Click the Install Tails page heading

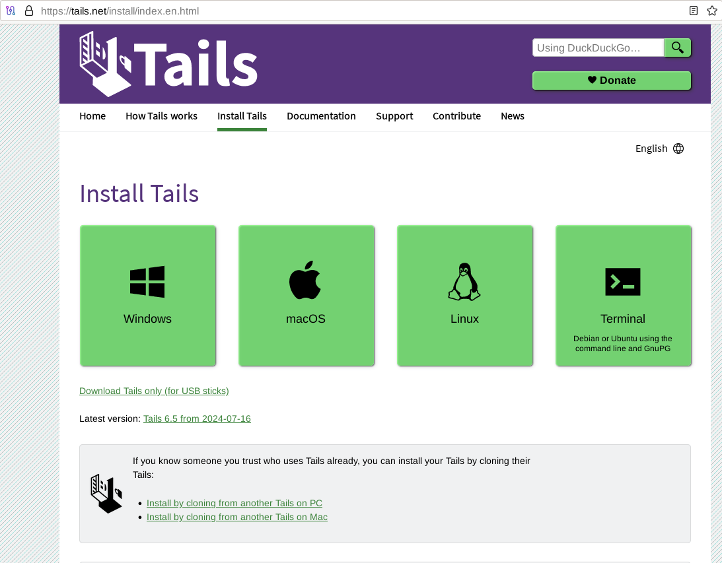point(139,193)
